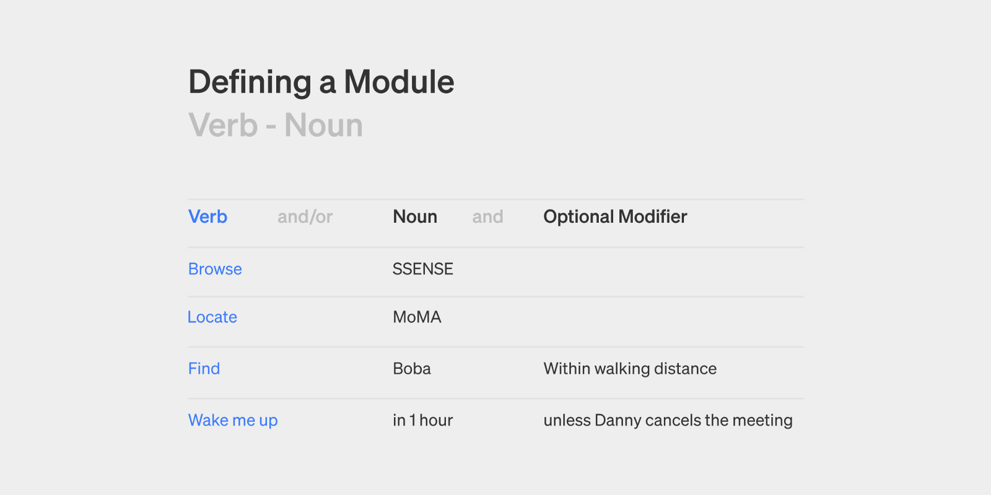991x495 pixels.
Task: Select the Optional Modifier column header
Action: [615, 217]
